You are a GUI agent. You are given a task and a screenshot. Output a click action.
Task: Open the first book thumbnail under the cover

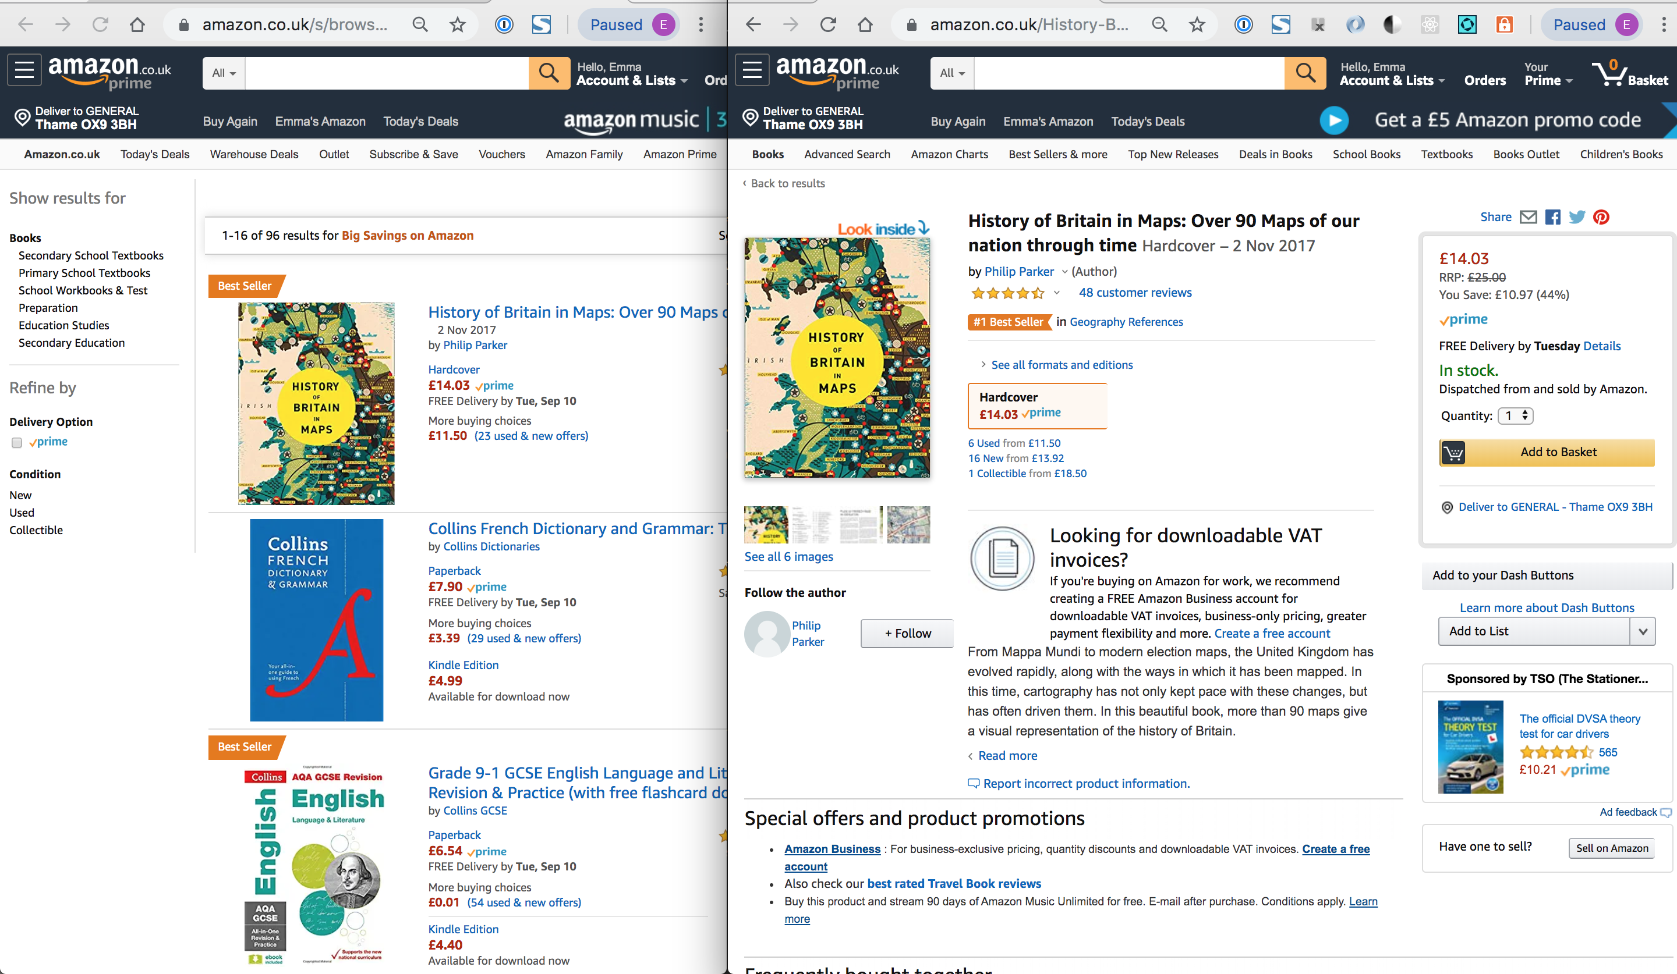(766, 525)
